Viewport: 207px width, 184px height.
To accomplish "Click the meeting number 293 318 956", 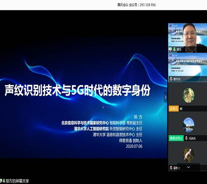I will pos(147,5).
